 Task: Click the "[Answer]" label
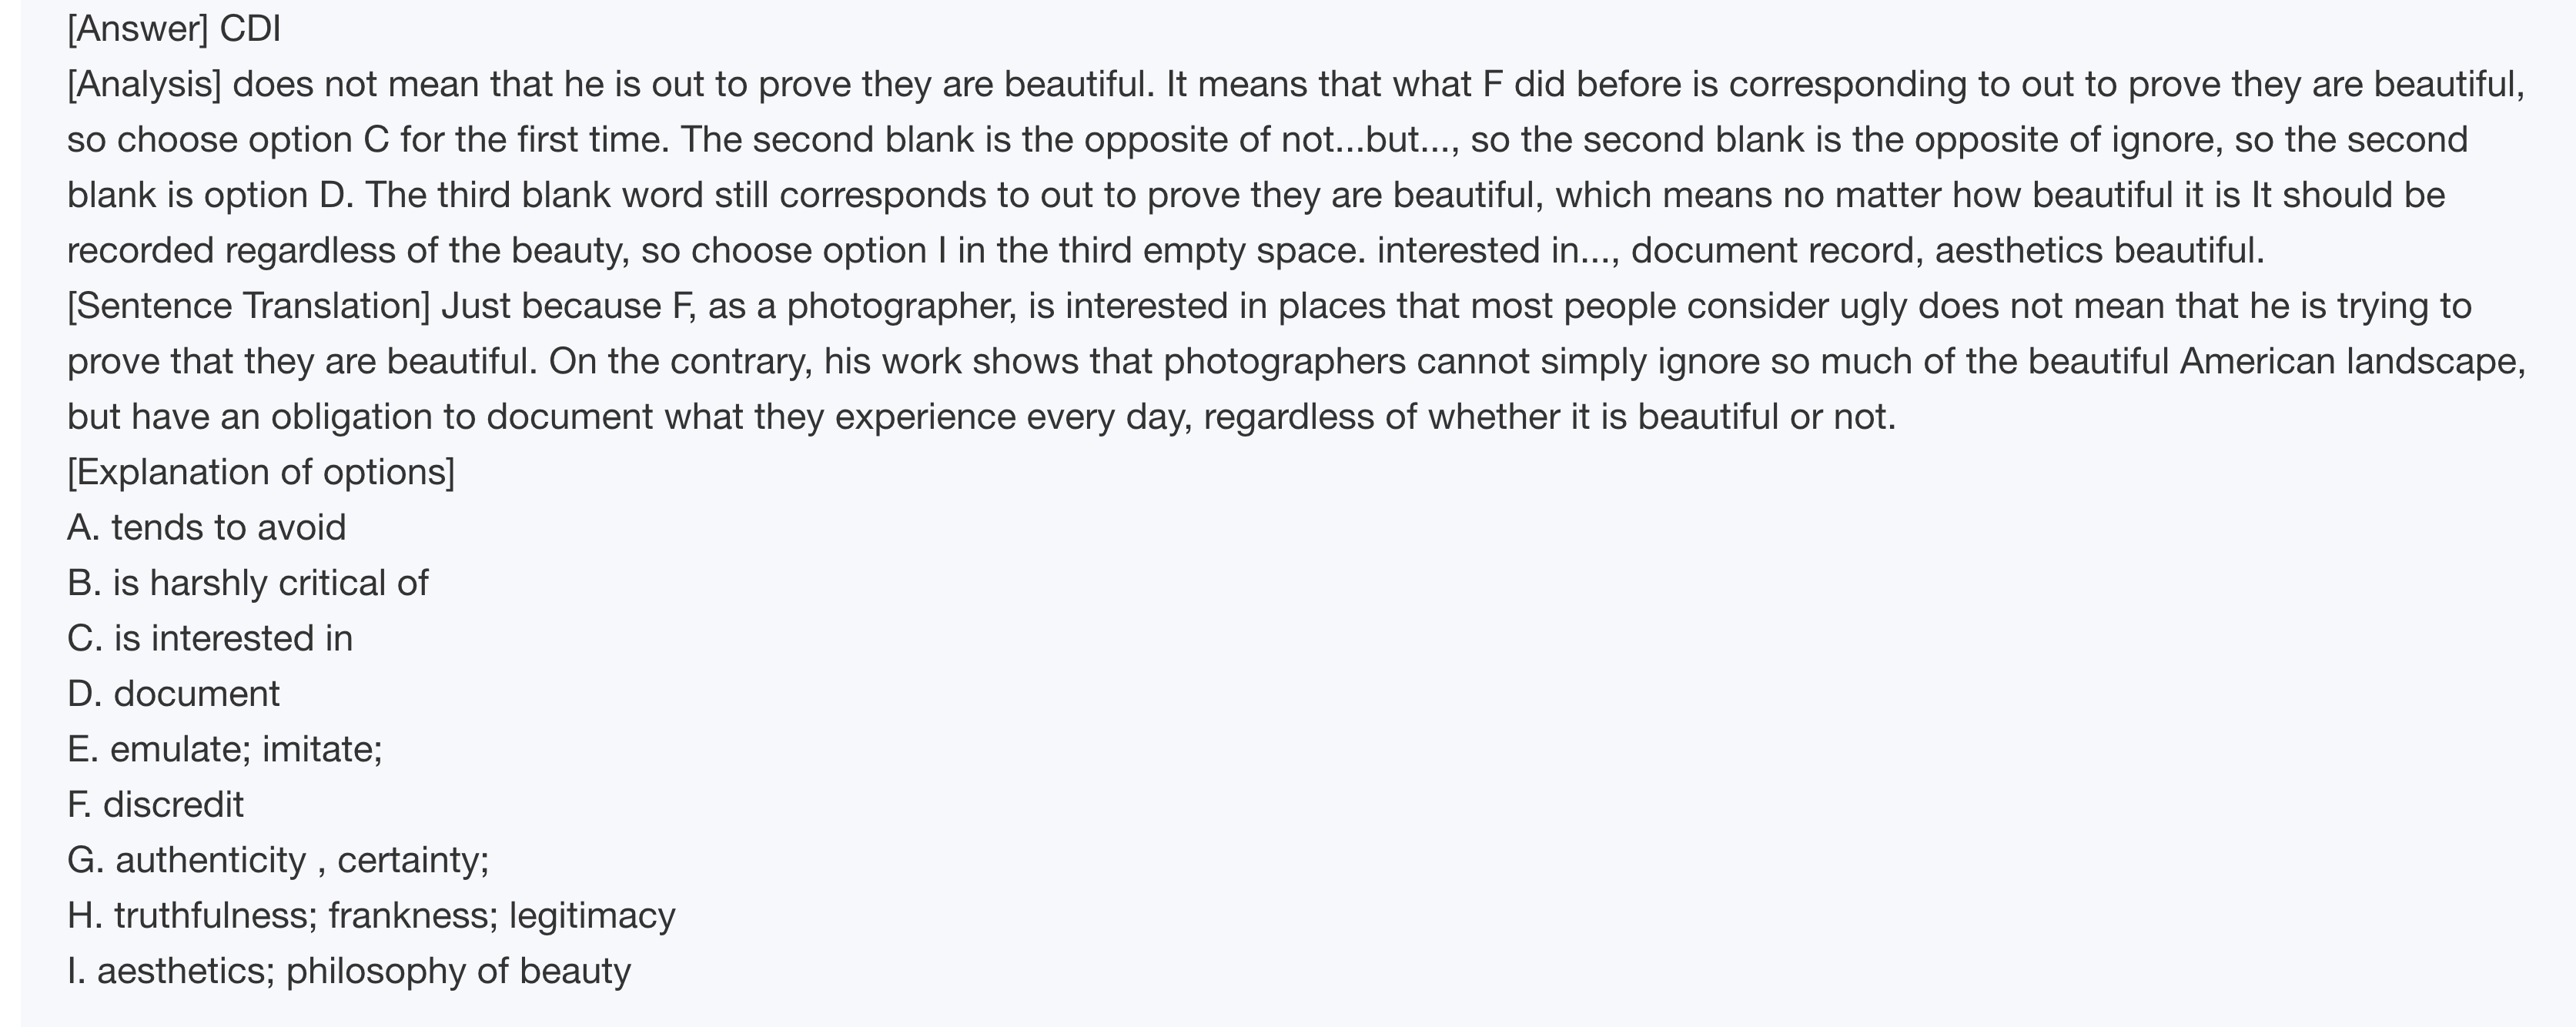pos(137,29)
